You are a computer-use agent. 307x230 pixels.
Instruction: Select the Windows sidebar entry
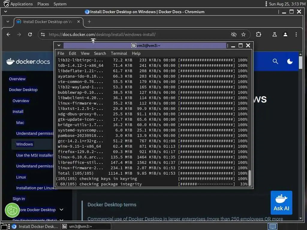click(x=25, y=144)
